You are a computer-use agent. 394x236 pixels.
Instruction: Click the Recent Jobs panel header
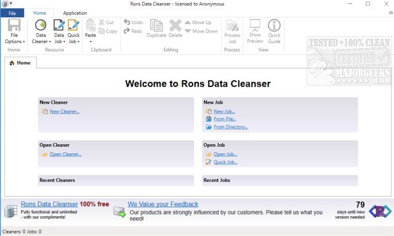point(280,180)
